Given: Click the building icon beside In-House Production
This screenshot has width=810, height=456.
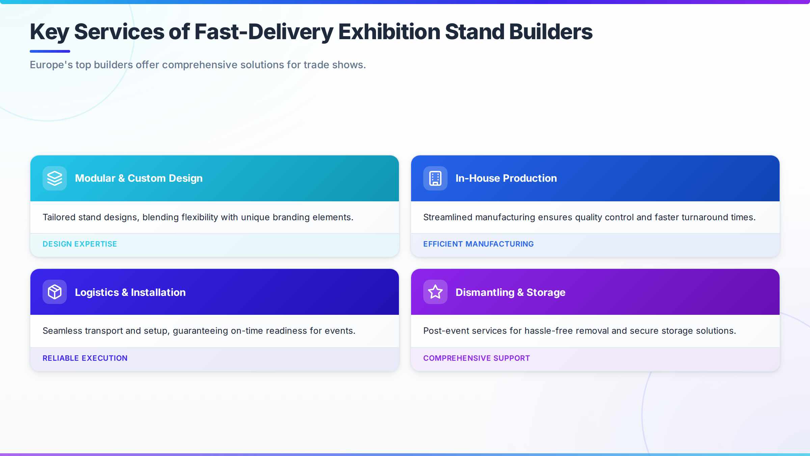Looking at the screenshot, I should pyautogui.click(x=435, y=178).
